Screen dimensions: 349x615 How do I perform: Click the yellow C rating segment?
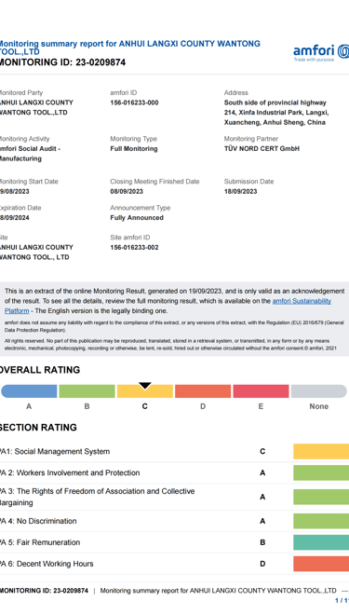tap(145, 391)
